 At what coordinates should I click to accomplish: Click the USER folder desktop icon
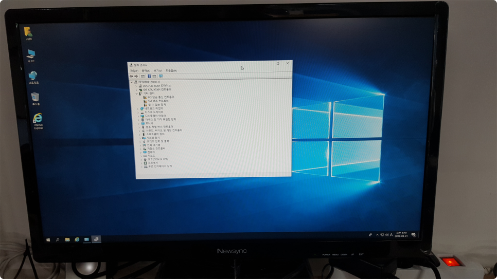click(28, 33)
